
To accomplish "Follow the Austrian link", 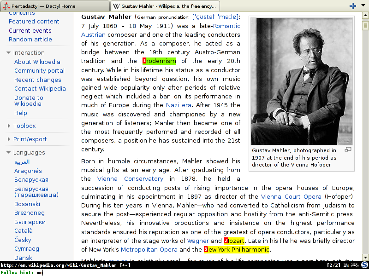I will coord(93,35).
